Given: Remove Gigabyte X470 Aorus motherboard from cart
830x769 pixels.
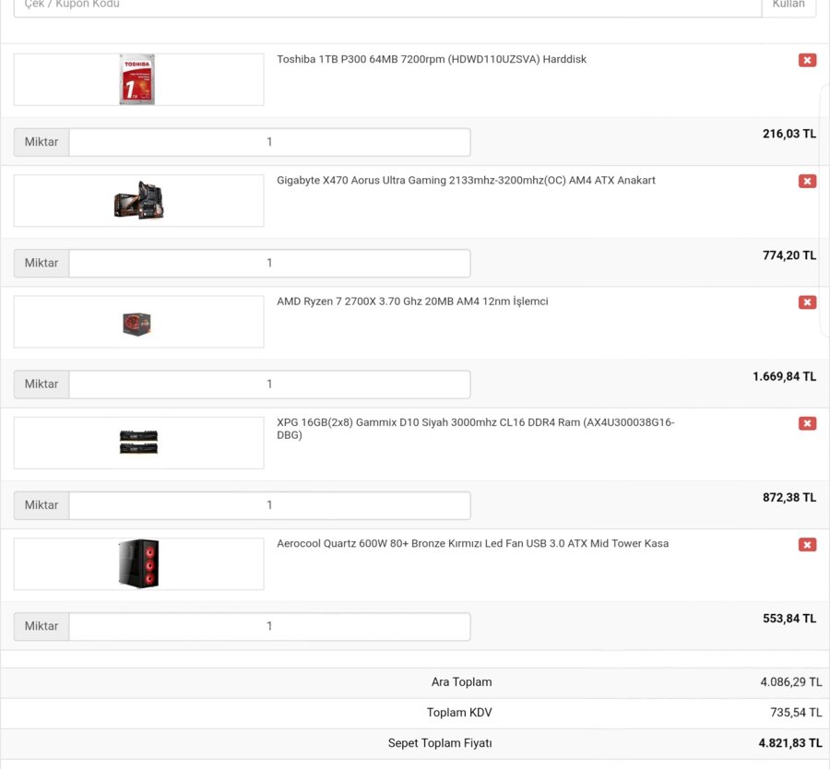Looking at the screenshot, I should click(x=807, y=182).
